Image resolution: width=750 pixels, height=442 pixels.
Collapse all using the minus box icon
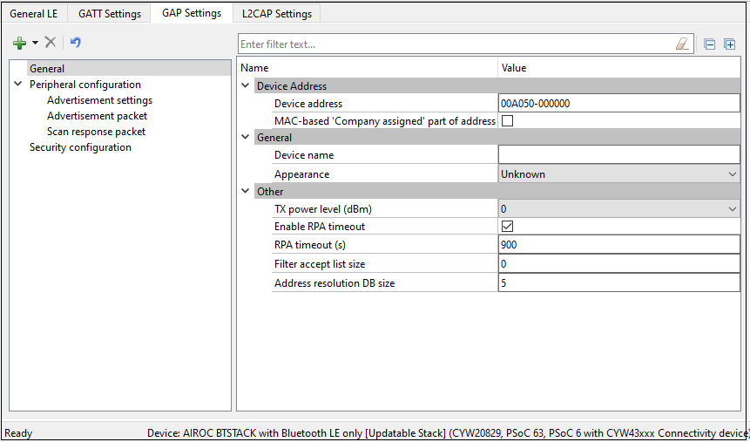coord(710,44)
